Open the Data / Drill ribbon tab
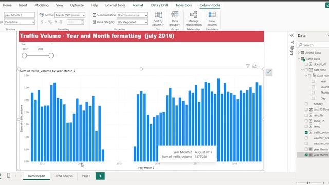329x185 pixels. coord(159,5)
